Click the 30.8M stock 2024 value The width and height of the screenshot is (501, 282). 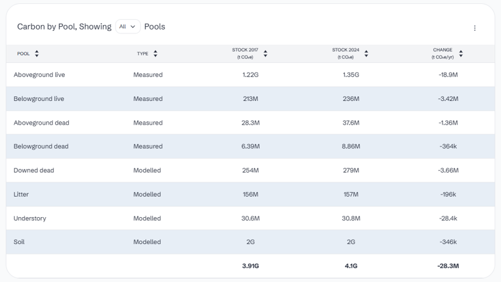click(351, 218)
